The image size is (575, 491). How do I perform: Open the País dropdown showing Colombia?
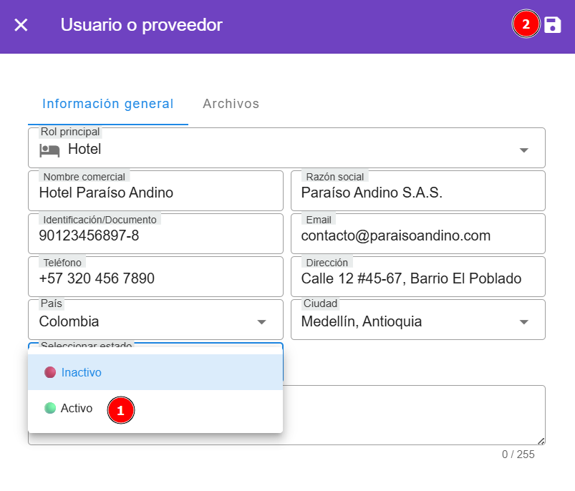click(x=261, y=322)
